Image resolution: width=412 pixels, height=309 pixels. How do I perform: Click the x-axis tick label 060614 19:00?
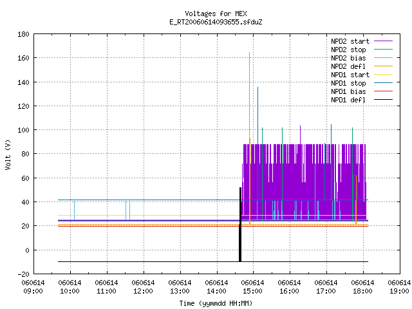[x=399, y=287]
